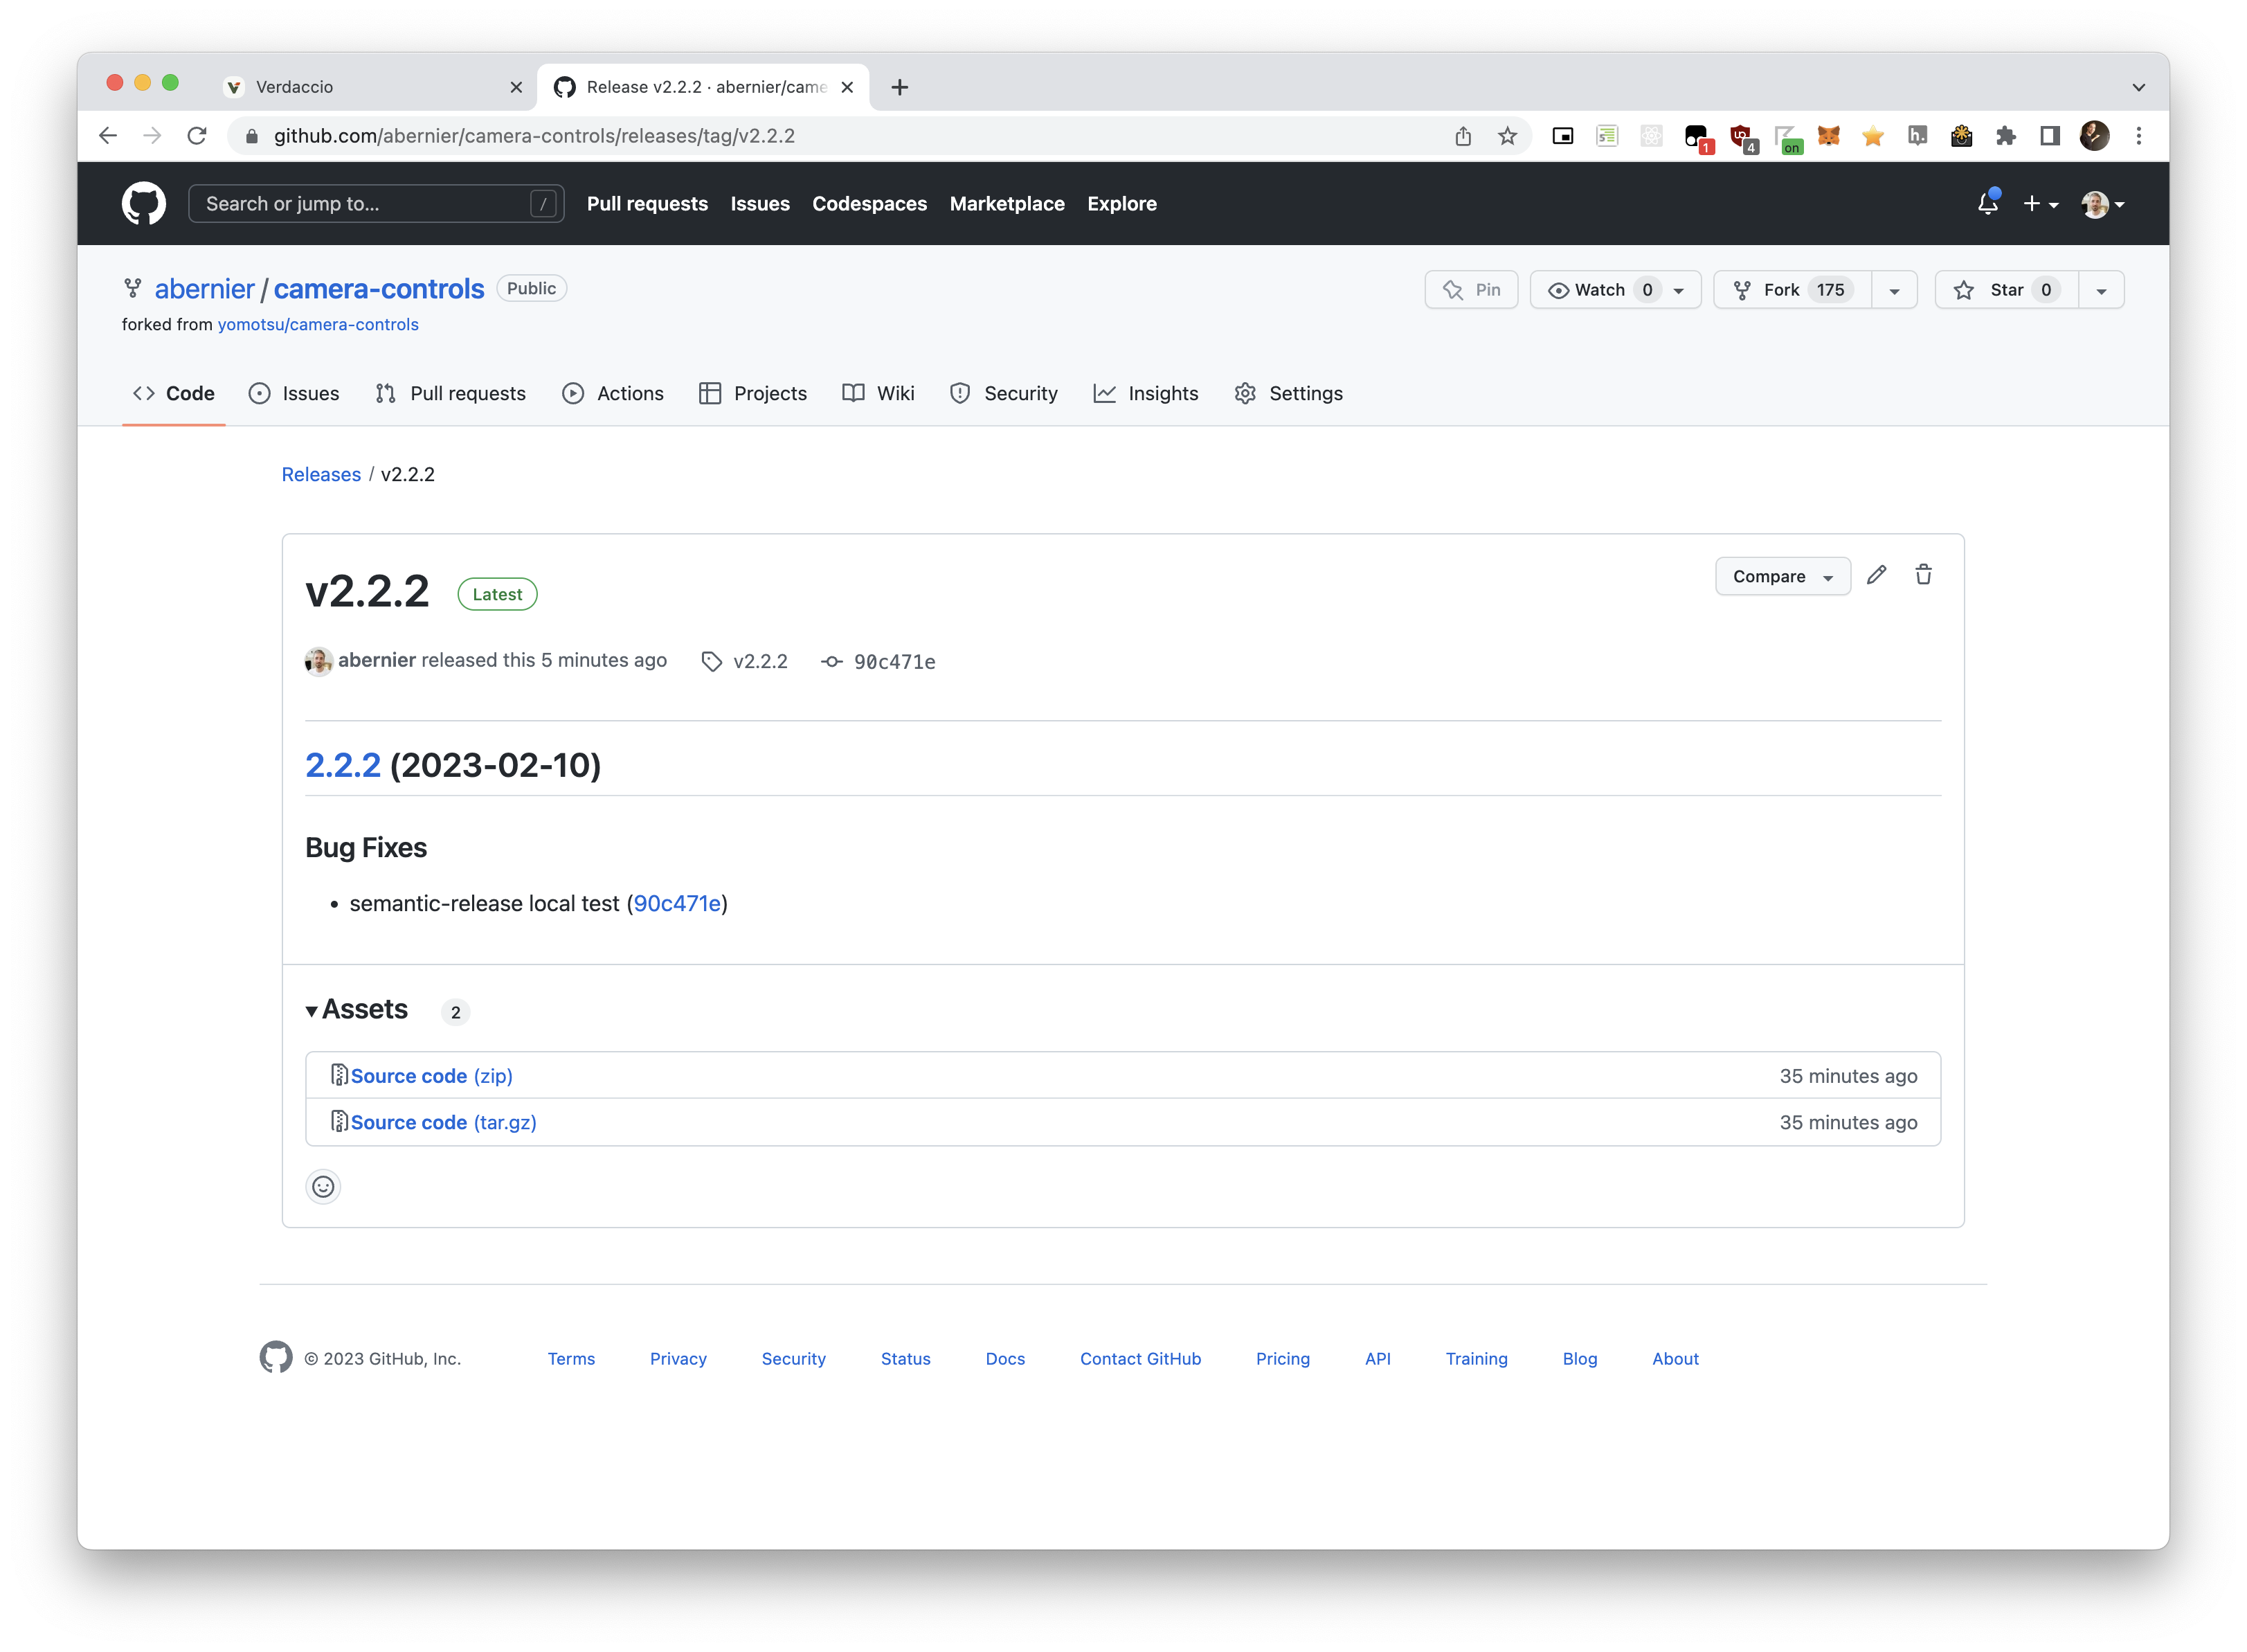Download Source code (tar.gz)
Image resolution: width=2247 pixels, height=1652 pixels.
pos(443,1122)
